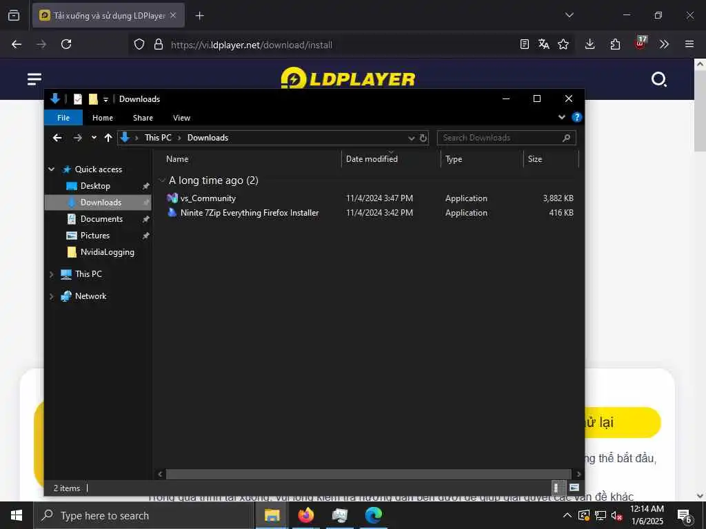Open address bar previous locations dropdown
706x529 pixels.
411,138
